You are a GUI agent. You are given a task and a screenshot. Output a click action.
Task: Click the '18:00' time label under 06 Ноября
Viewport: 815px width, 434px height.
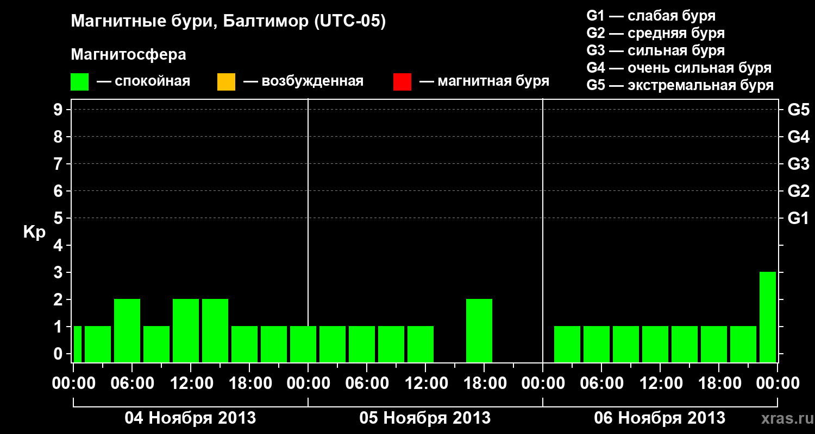[719, 383]
